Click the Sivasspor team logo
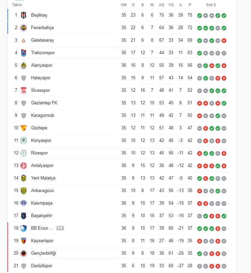The height and width of the screenshot is (273, 251). pos(23,90)
